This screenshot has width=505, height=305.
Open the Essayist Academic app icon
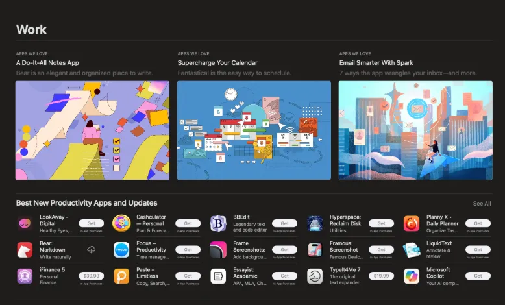click(x=218, y=276)
